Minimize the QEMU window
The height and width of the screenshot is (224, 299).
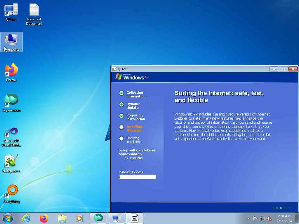tap(274, 69)
